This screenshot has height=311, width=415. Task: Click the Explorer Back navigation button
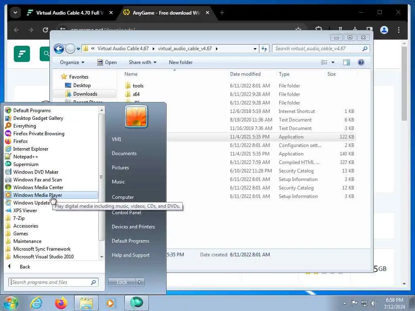click(59, 49)
